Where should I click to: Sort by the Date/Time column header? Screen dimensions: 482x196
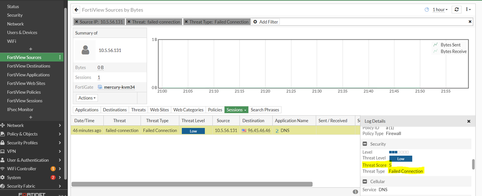coord(87,121)
